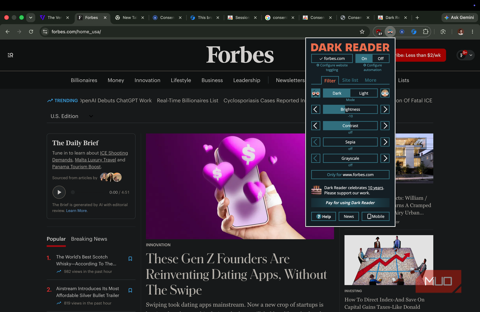Open Chrome's three-dot menu
Viewport: 480px width, 312px height.
point(472,32)
